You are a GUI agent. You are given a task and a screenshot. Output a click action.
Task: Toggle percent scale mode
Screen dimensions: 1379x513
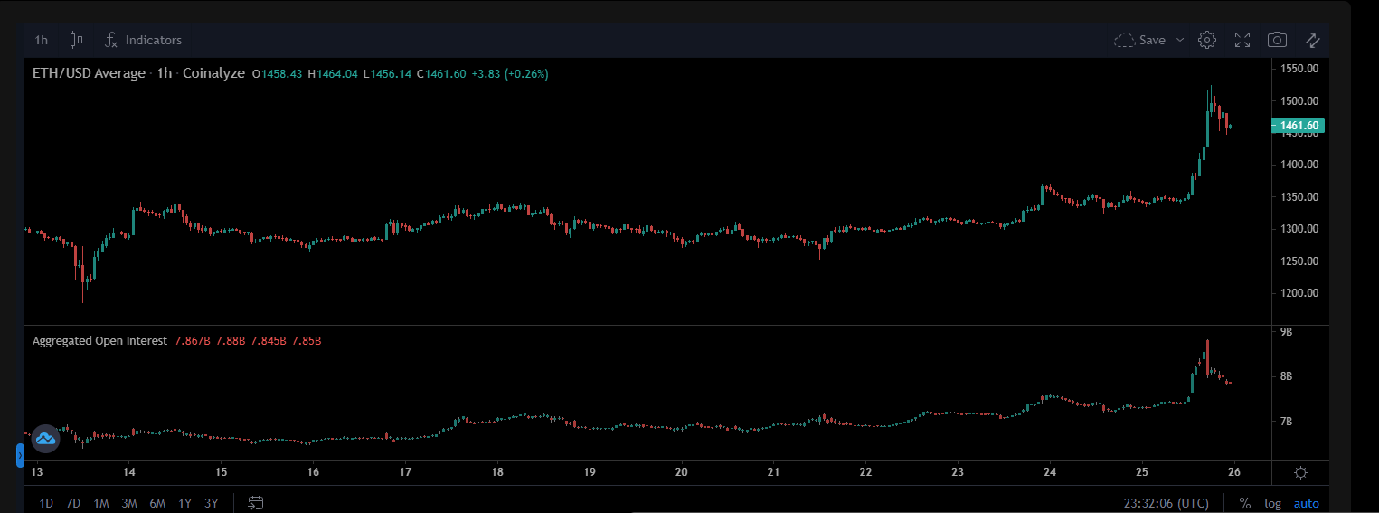[x=1245, y=503]
